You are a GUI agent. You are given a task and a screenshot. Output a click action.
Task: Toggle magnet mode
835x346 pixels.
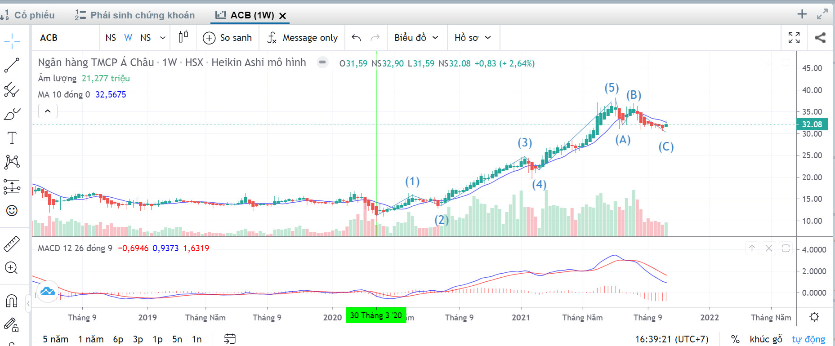point(12,301)
